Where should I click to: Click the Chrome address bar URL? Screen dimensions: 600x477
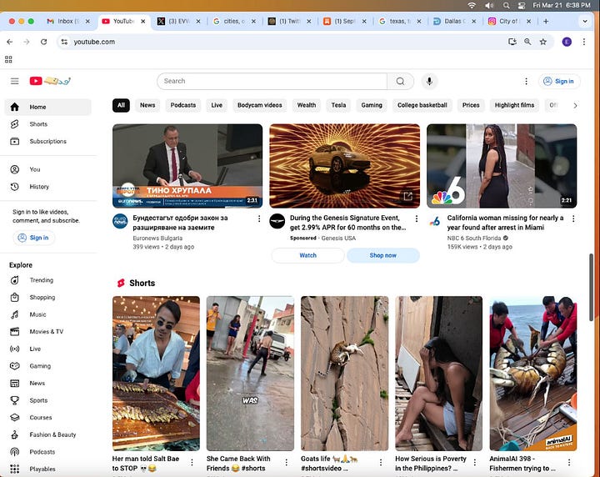94,42
